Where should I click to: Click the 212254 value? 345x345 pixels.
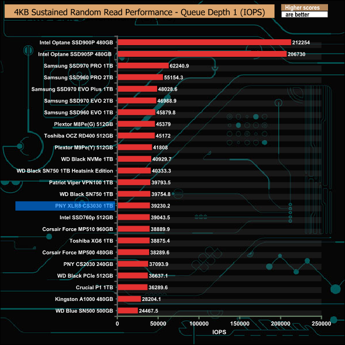tap(301, 42)
